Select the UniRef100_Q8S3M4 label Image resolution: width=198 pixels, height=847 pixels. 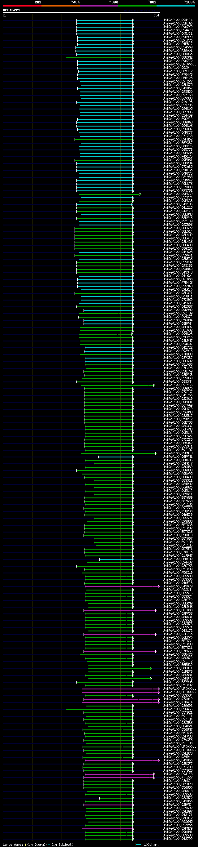(x=178, y=382)
